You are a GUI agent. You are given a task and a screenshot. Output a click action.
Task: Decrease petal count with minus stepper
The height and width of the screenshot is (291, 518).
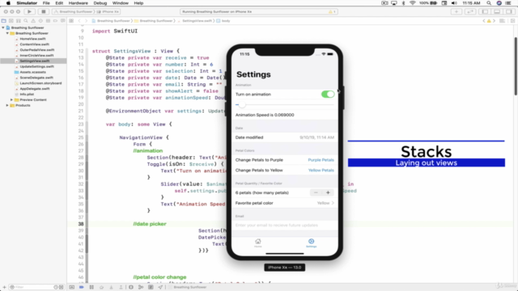(x=316, y=192)
